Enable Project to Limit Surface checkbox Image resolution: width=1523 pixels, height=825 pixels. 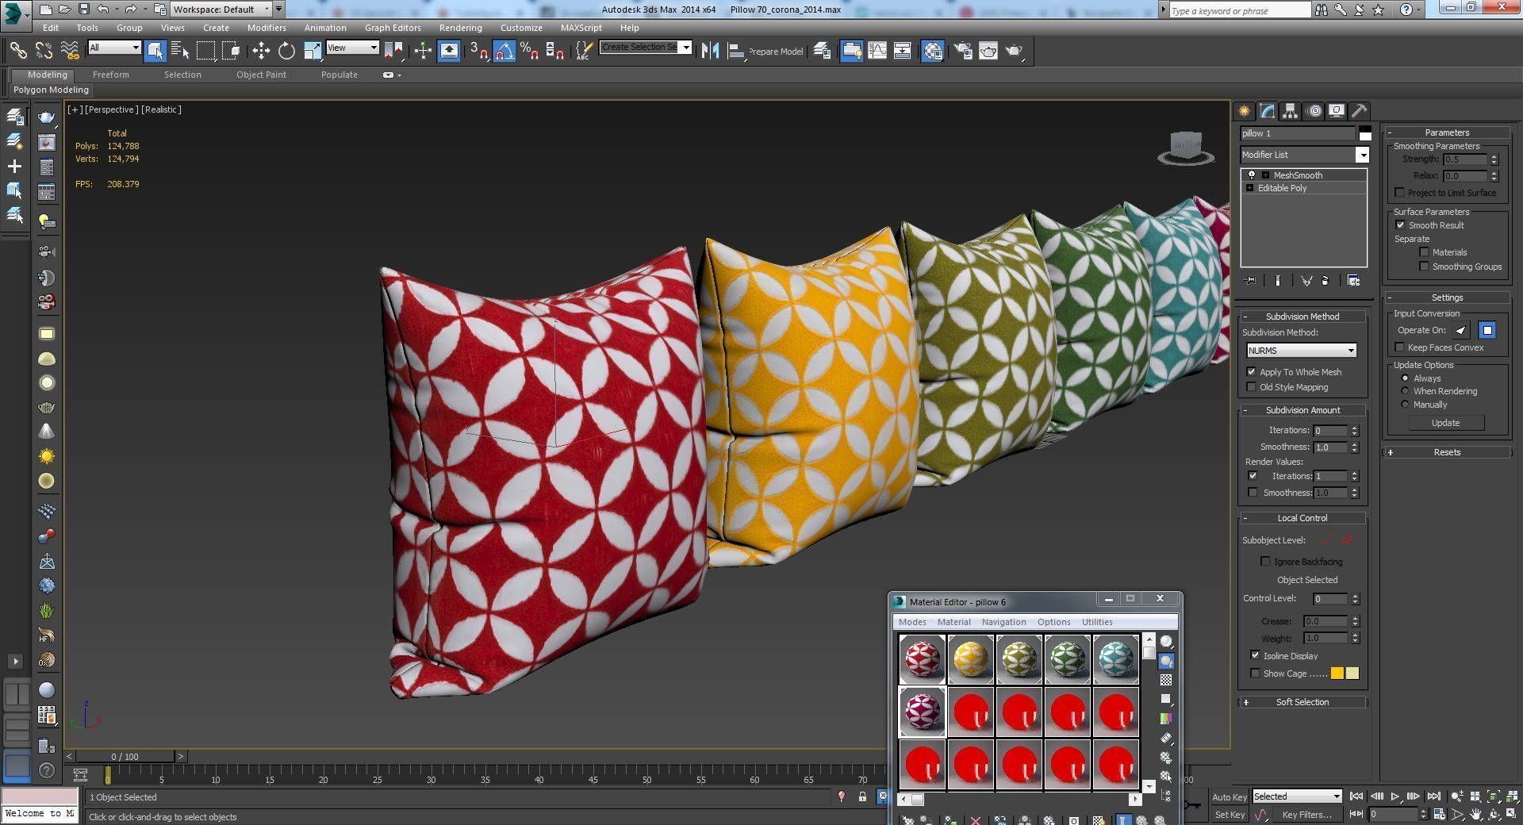click(1400, 193)
